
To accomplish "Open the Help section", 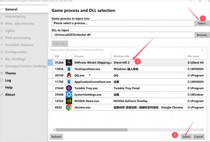I will pyautogui.click(x=9, y=87).
